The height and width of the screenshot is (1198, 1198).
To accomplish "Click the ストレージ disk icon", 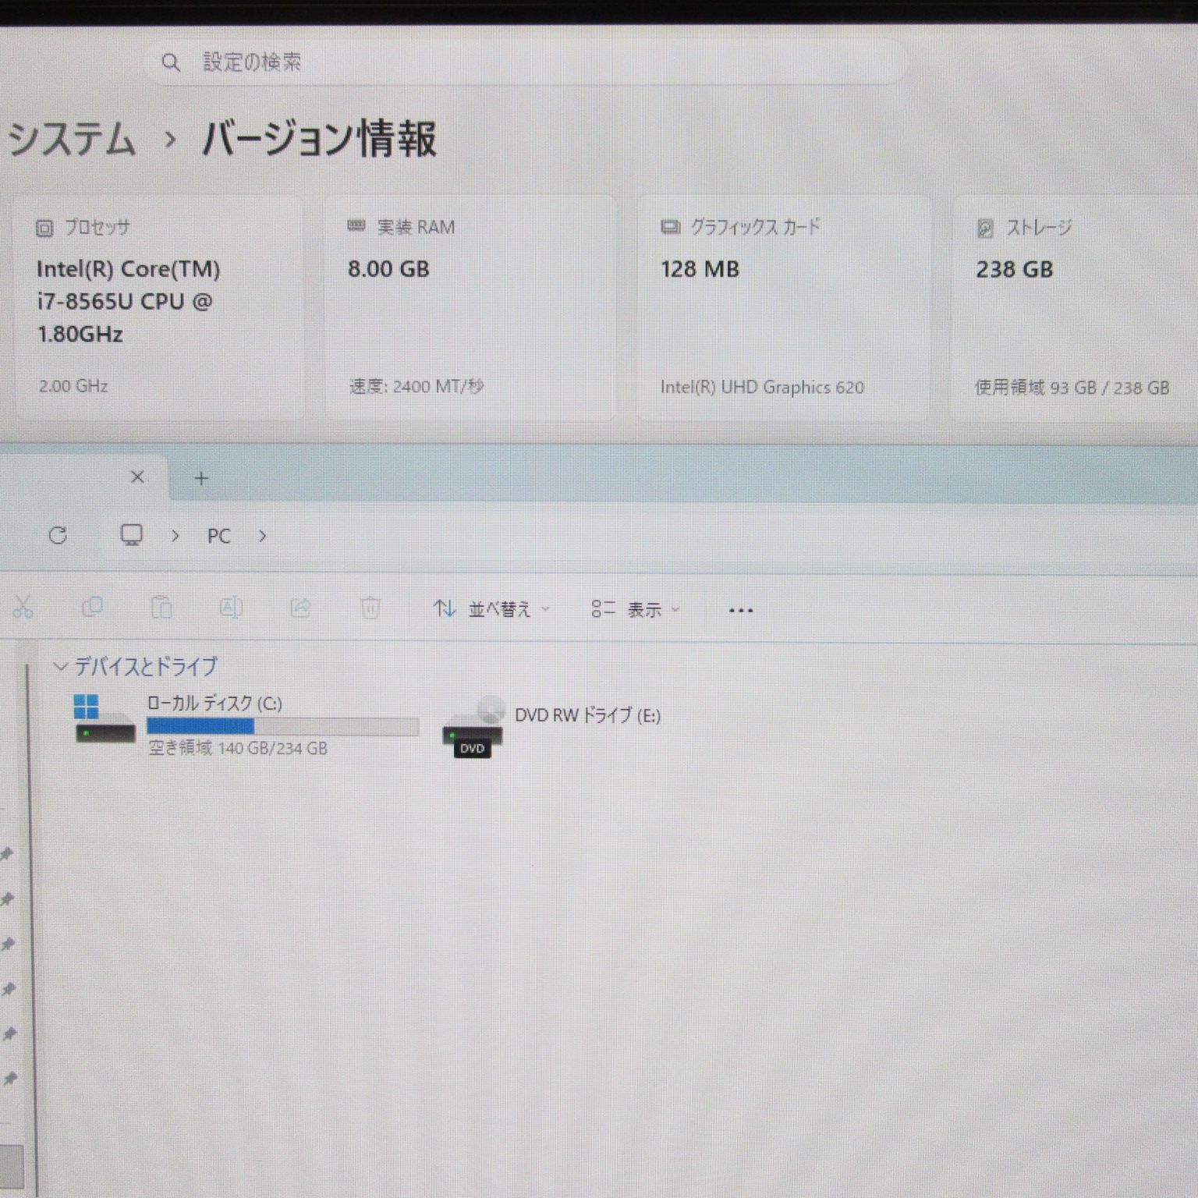I will (985, 228).
